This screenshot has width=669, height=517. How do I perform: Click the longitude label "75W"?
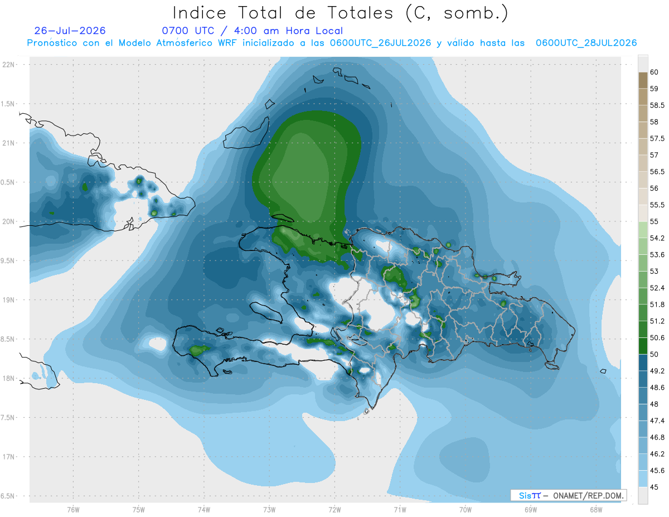point(138,510)
